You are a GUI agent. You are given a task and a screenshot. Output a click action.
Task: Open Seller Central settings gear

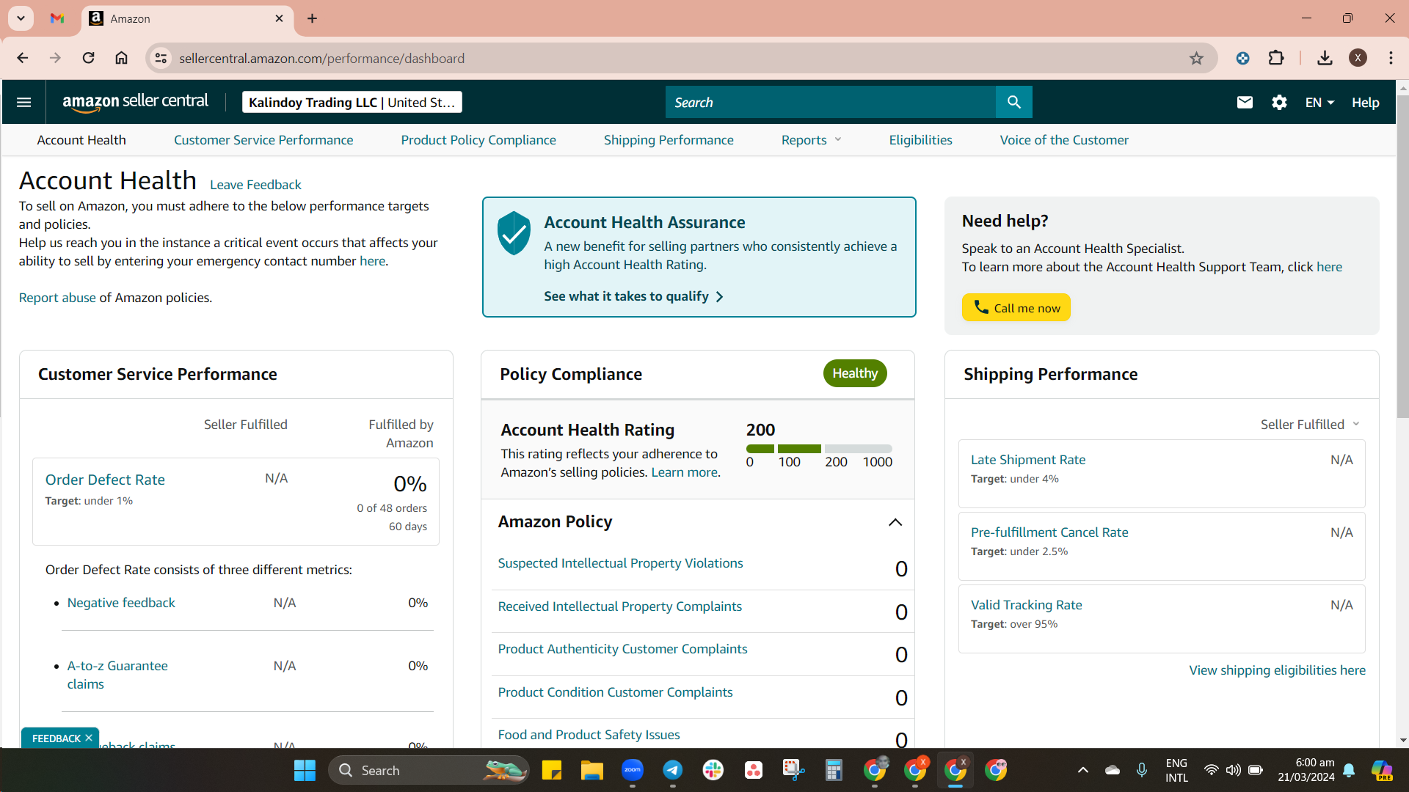(x=1279, y=102)
